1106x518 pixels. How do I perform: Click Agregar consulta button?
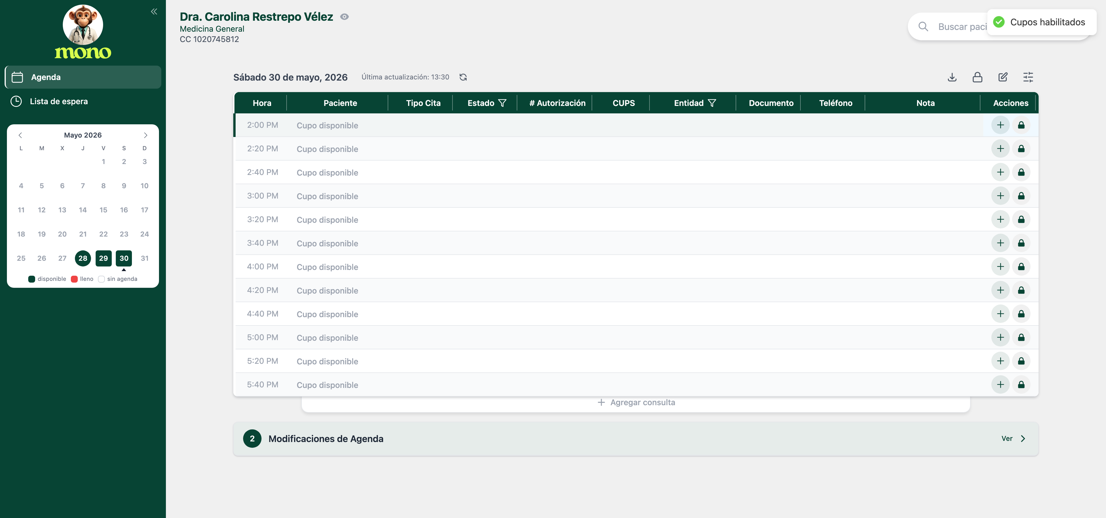(636, 403)
